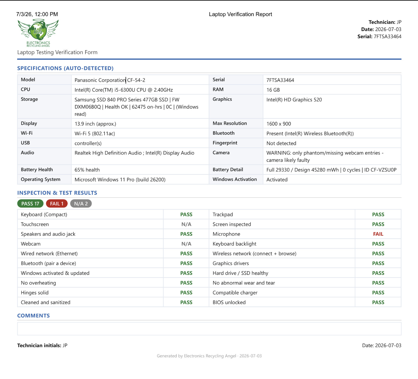Click the Max Resolution value 1600 x 900
Screen dimensions: 418x379
279,124
